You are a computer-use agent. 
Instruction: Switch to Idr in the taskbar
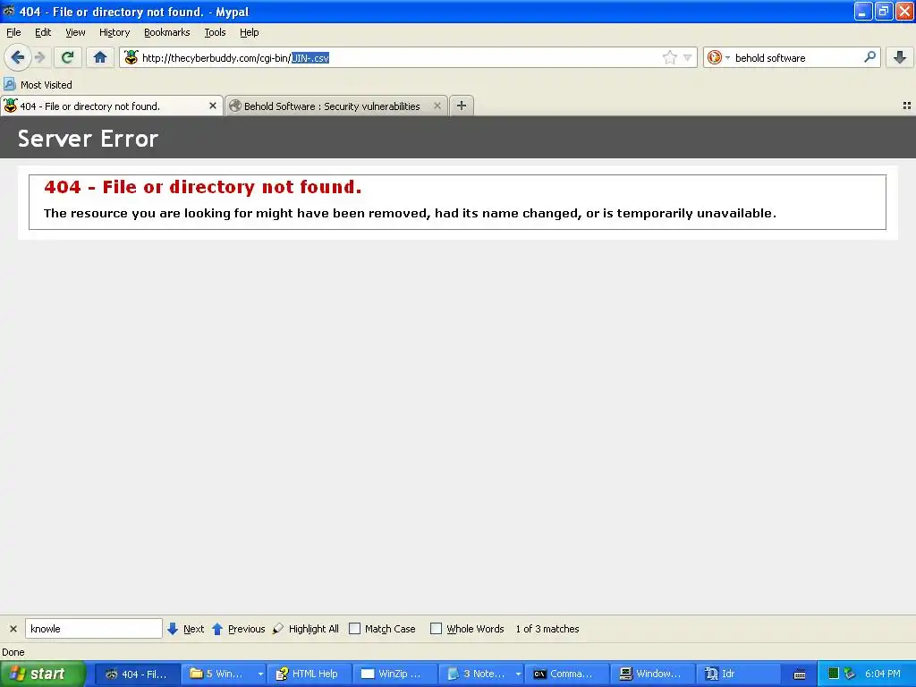pyautogui.click(x=739, y=674)
